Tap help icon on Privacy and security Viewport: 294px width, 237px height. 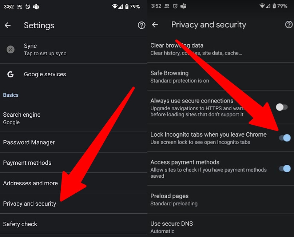pyautogui.click(x=289, y=25)
